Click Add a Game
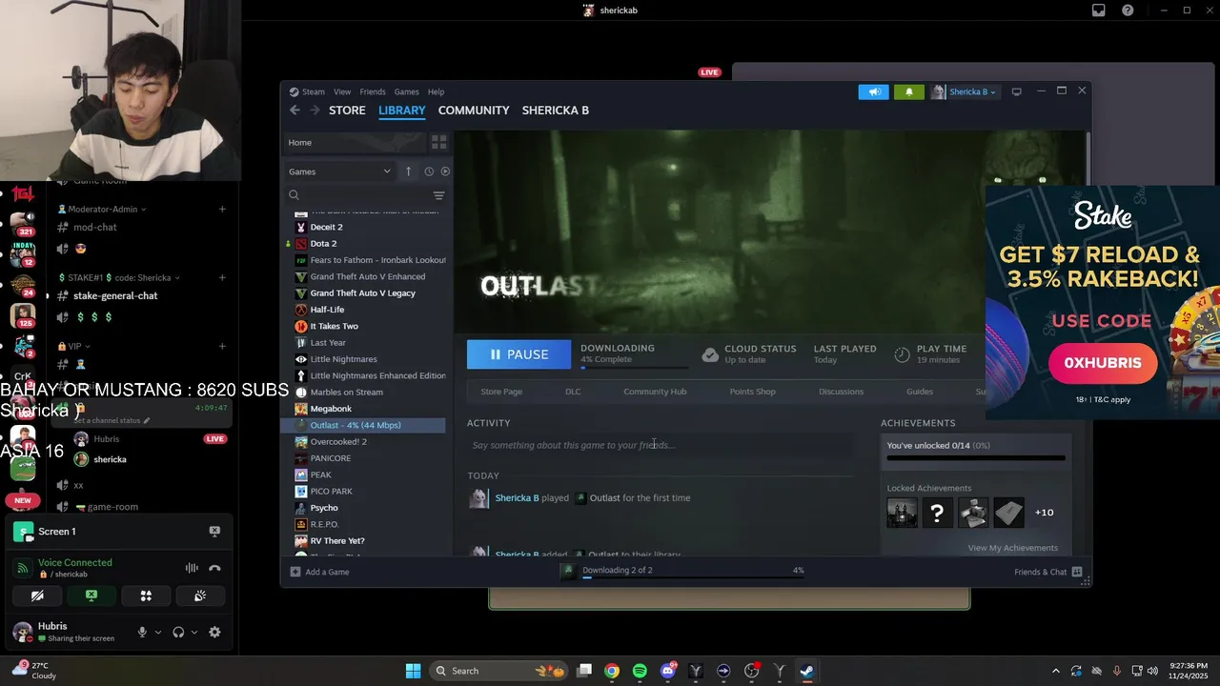 pos(319,572)
